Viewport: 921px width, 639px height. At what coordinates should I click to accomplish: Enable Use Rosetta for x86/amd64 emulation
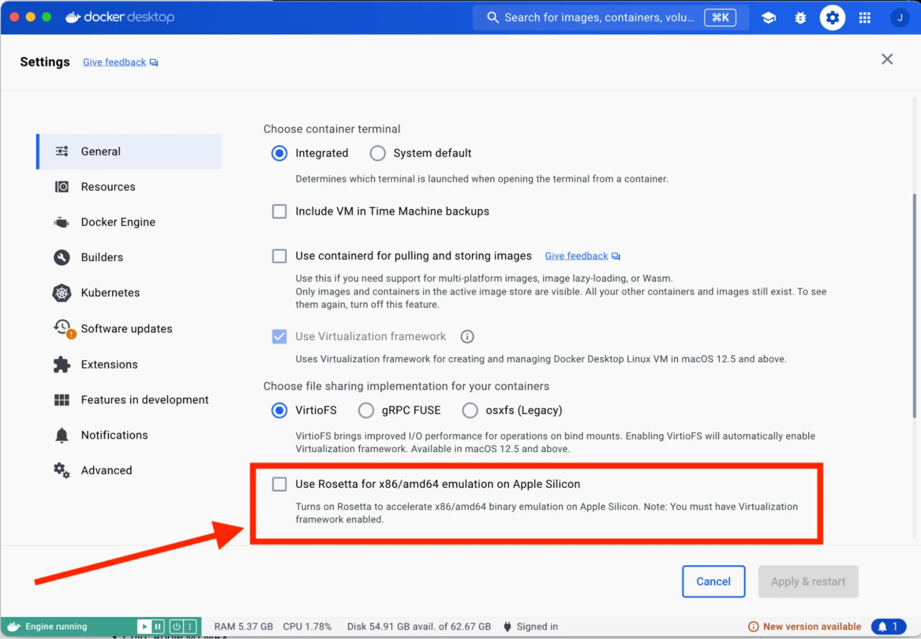(279, 484)
